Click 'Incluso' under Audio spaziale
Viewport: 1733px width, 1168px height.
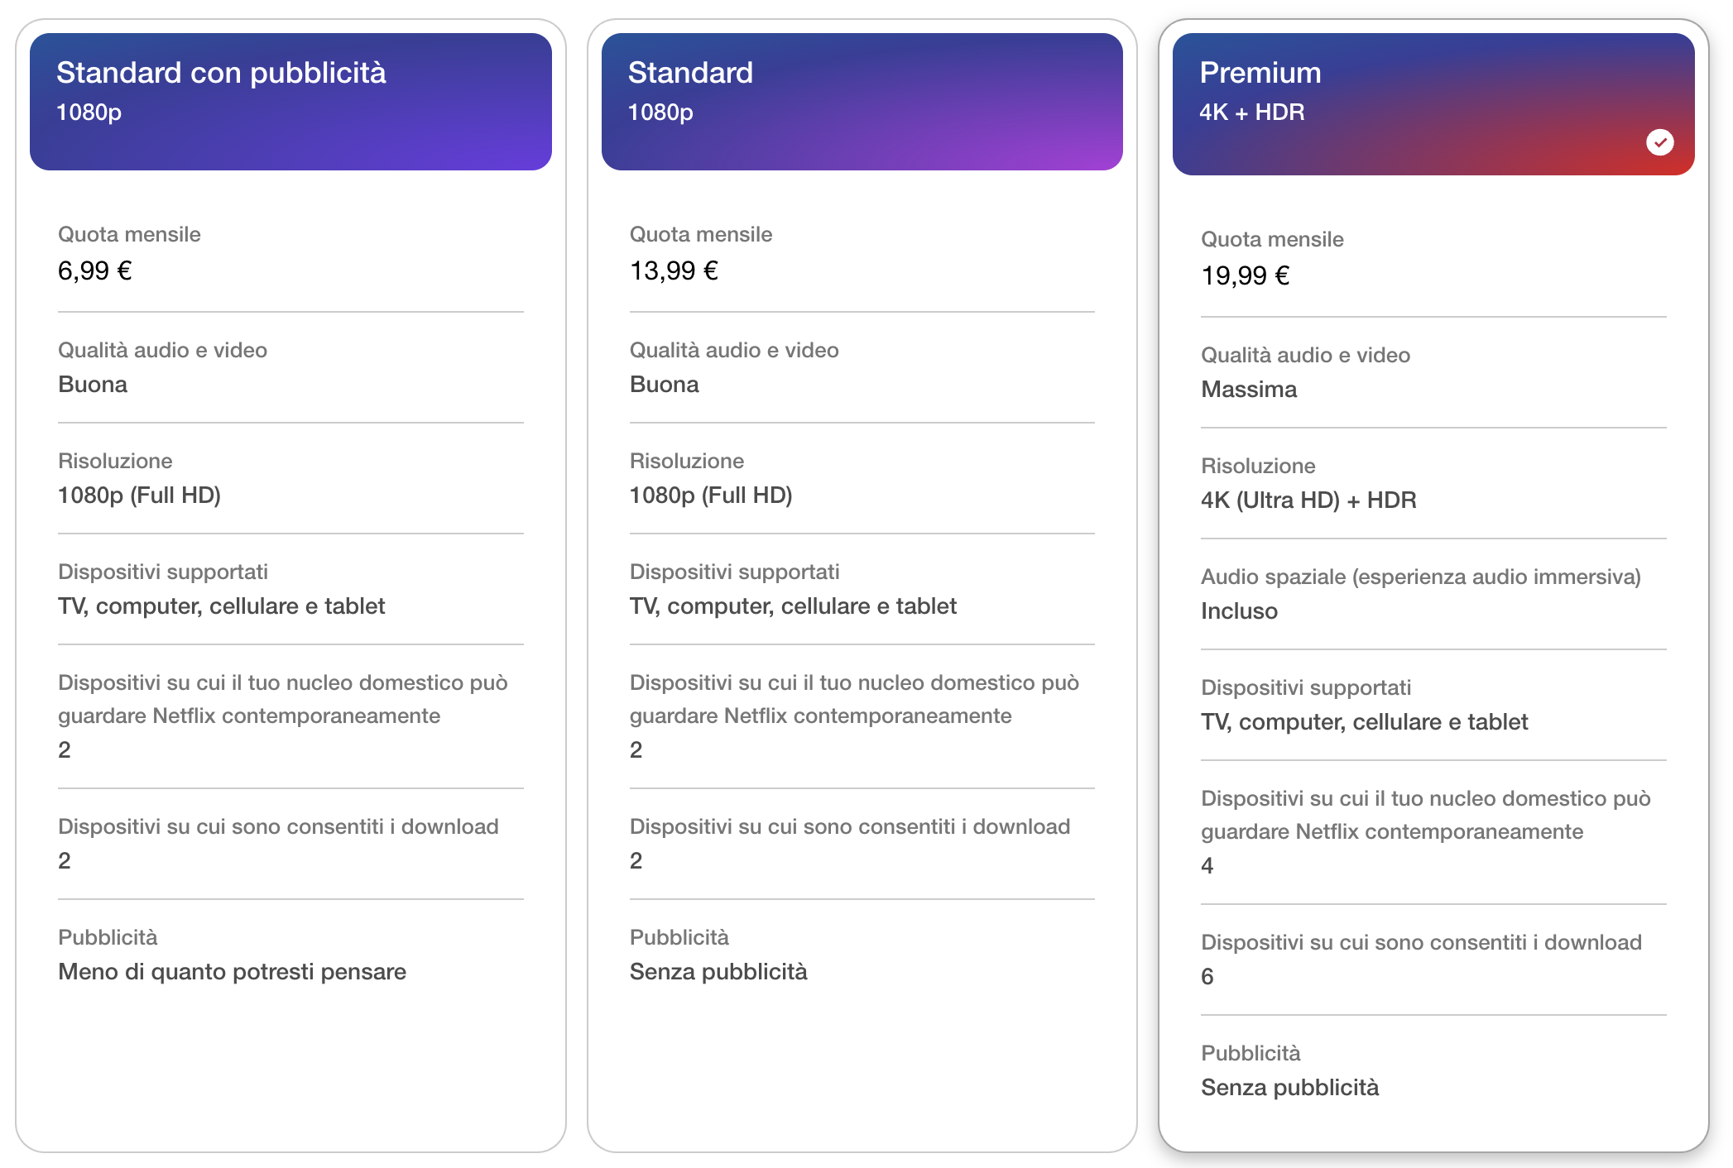(x=1239, y=611)
